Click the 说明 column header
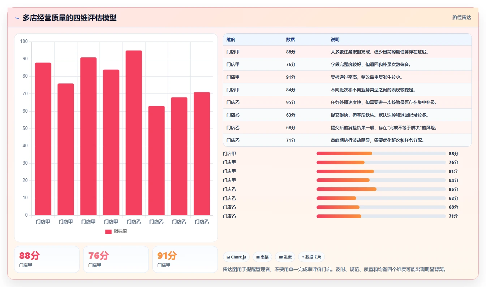 tap(335, 40)
